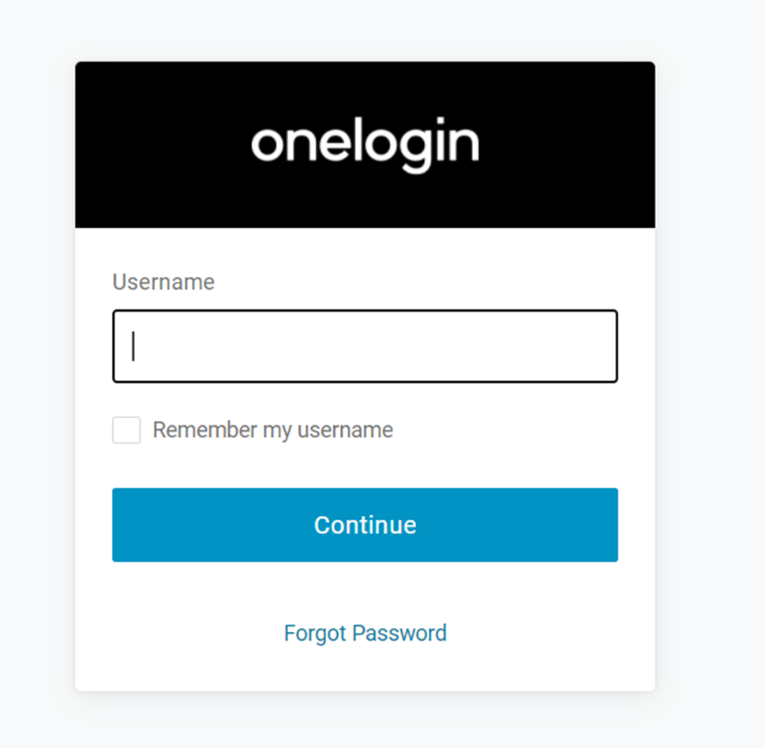Screen dimensions: 765x748
Task: Toggle the username remember option checkbox
Action: point(126,430)
